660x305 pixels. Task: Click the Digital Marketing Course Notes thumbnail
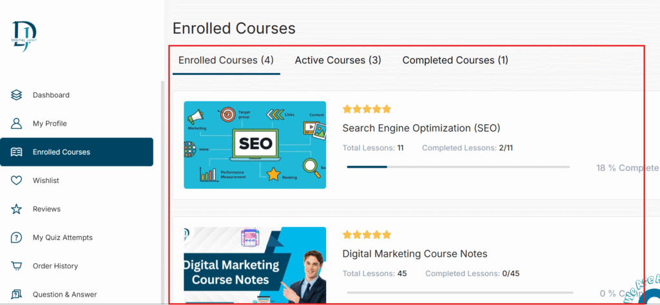[x=255, y=265]
